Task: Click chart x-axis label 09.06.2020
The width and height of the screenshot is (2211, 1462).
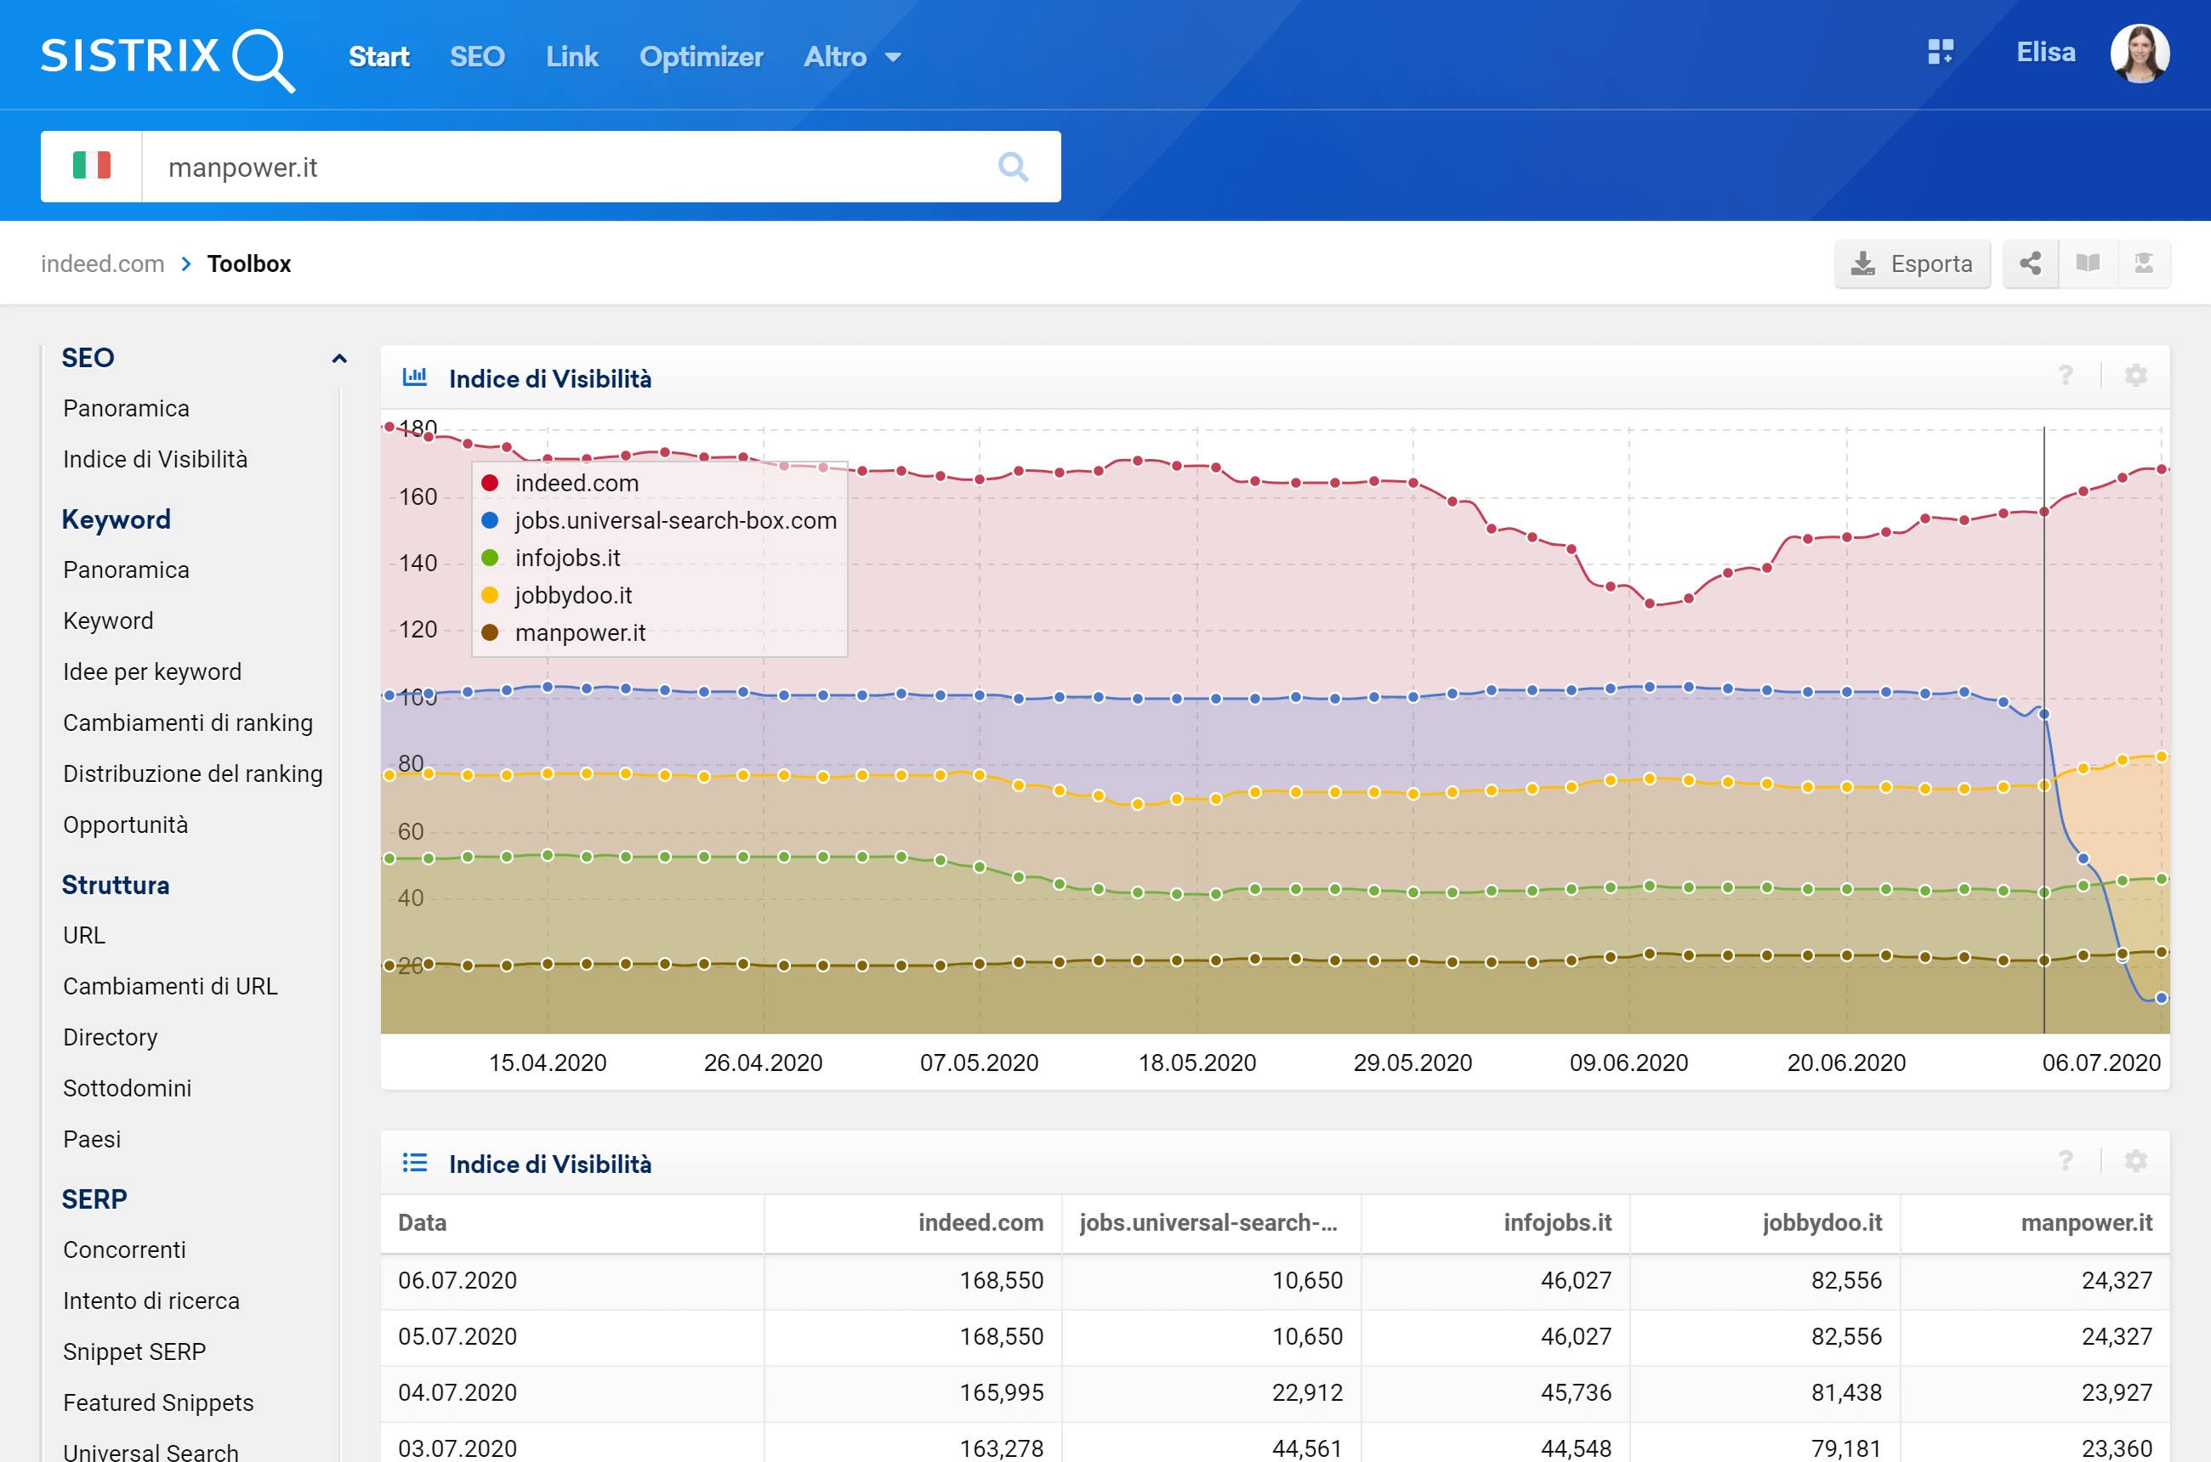Action: [x=1628, y=1063]
